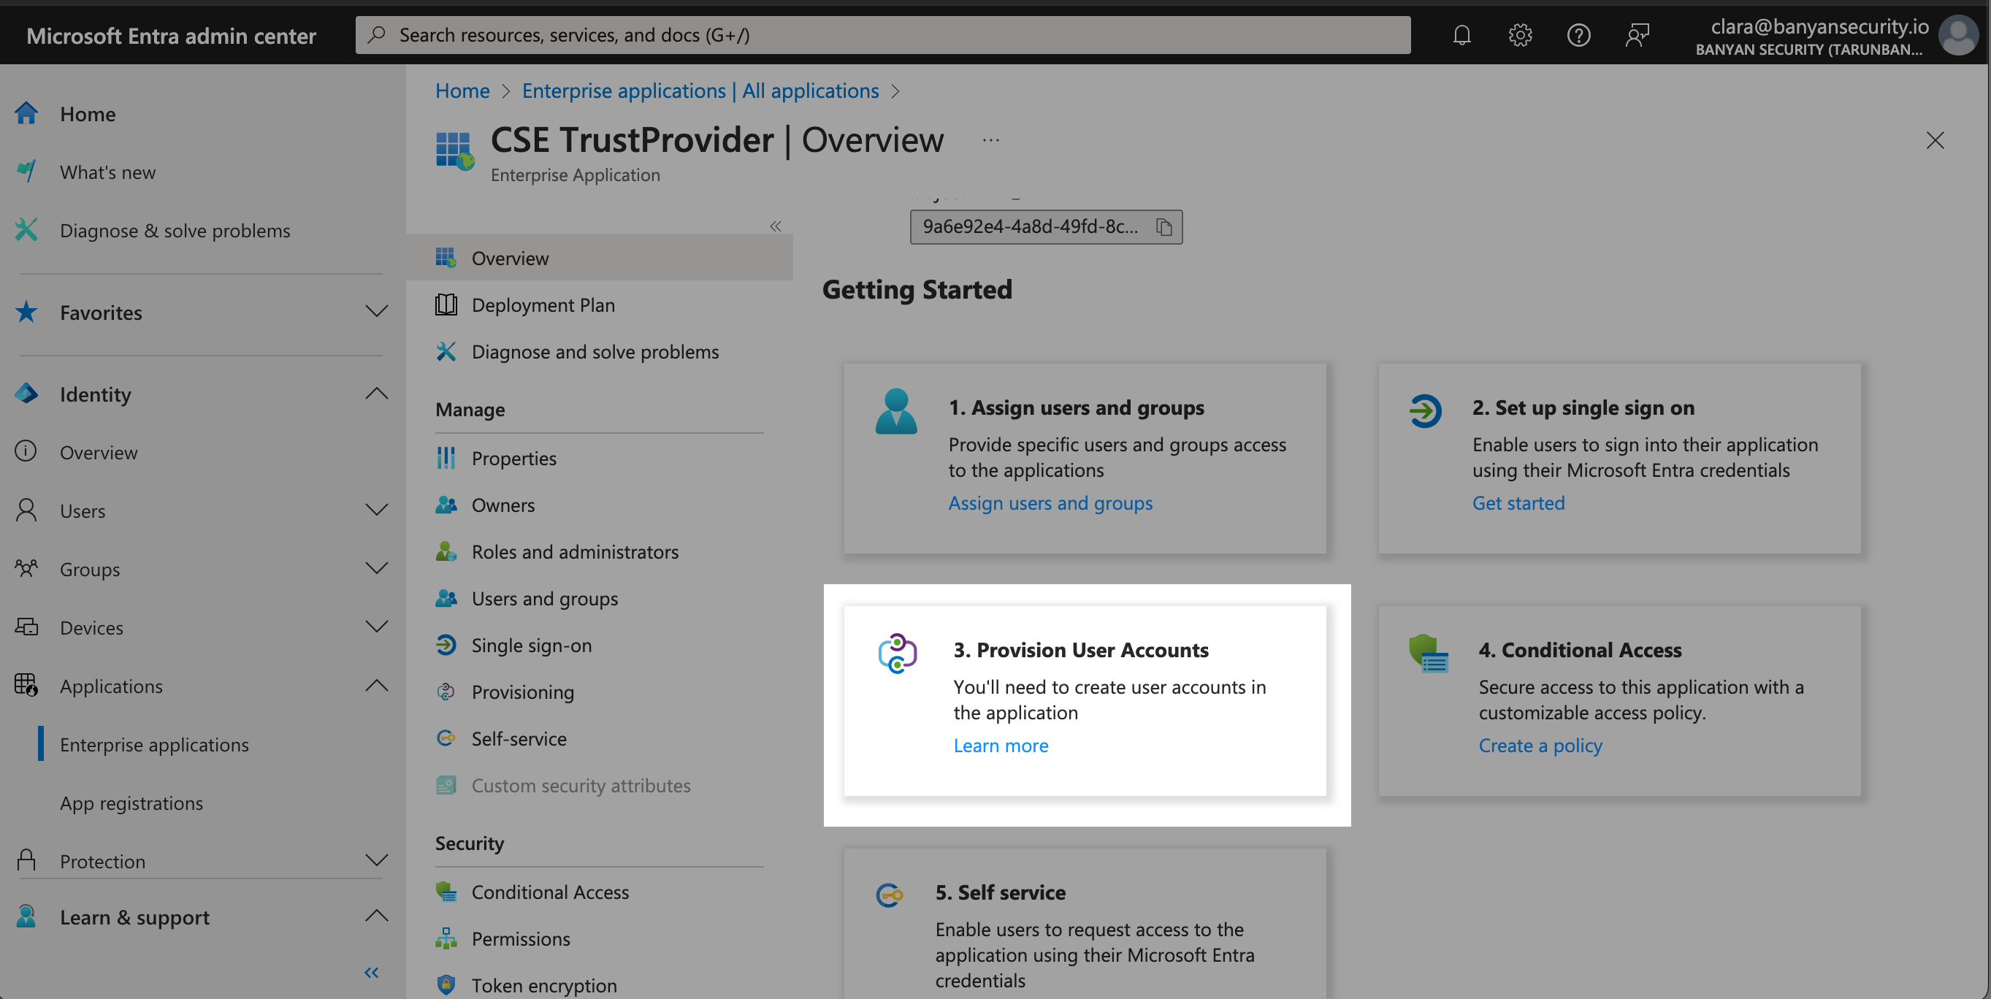Expand the Users section chevron
This screenshot has width=1991, height=999.
point(375,510)
